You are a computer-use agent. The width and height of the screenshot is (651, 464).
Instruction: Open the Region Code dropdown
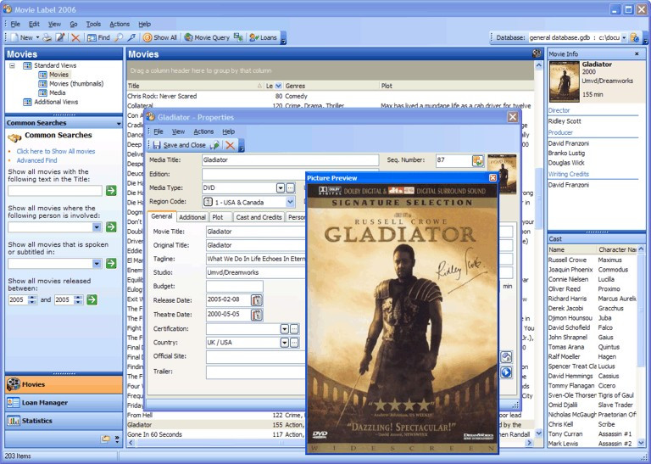point(290,202)
